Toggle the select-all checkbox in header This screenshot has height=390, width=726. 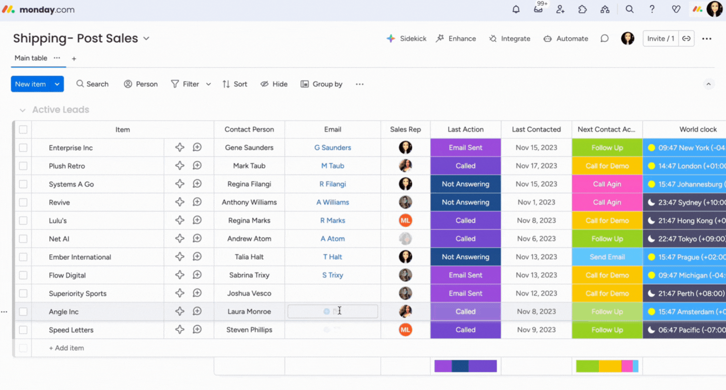(23, 129)
